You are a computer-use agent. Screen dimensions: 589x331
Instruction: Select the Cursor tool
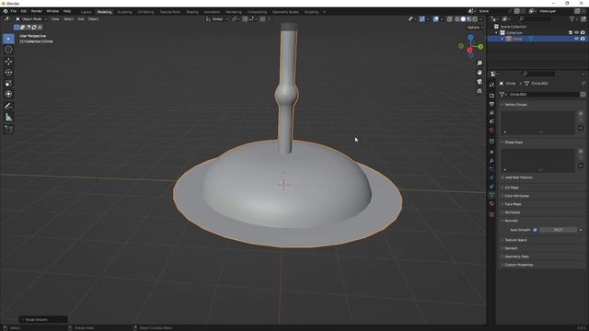click(8, 50)
